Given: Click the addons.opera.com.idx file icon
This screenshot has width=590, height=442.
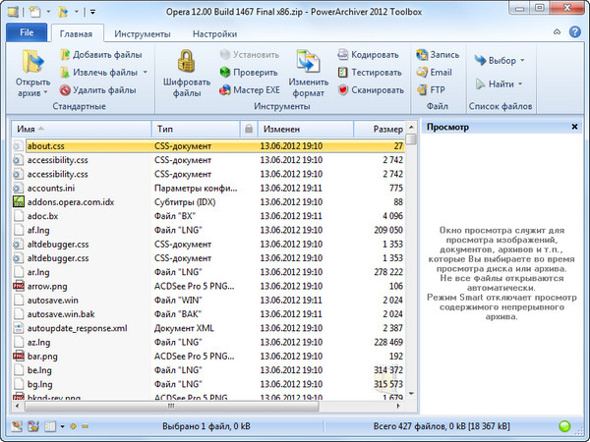Looking at the screenshot, I should point(19,201).
